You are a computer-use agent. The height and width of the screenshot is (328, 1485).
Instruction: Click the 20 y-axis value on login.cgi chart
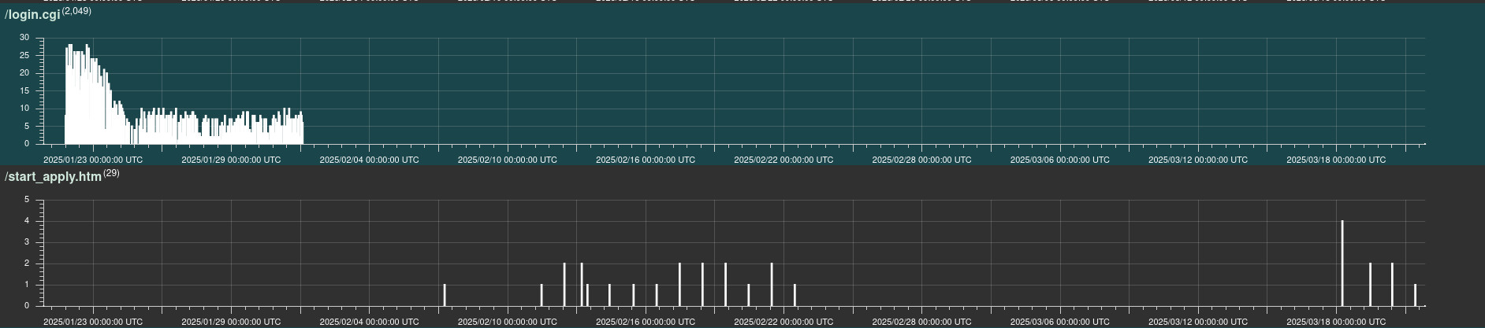24,73
